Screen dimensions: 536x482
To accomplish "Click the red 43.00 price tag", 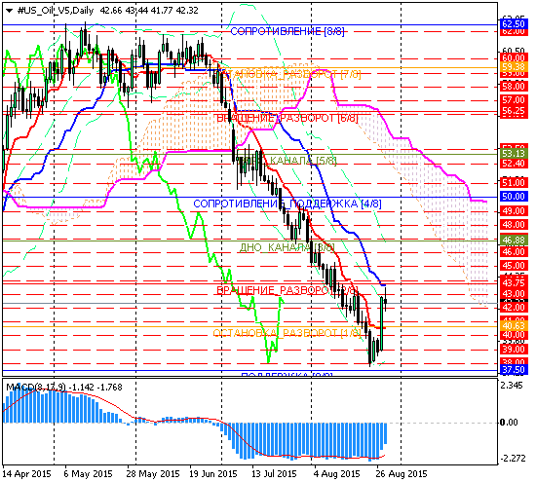I will [x=514, y=294].
